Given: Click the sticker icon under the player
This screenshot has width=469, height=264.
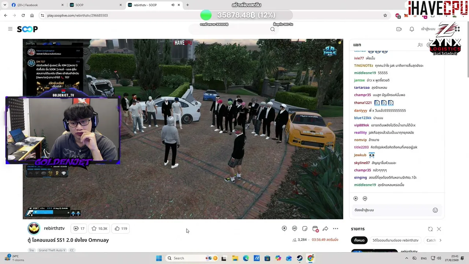Looking at the screenshot, I should point(305,228).
